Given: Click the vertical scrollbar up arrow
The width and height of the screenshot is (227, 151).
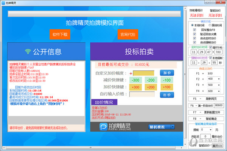Looking at the screenshot, I should point(185,9).
